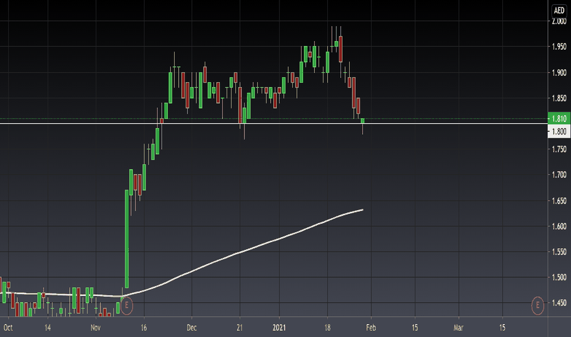Click the Oct label on the time axis
Screen dimensions: 571x337
pos(8,328)
